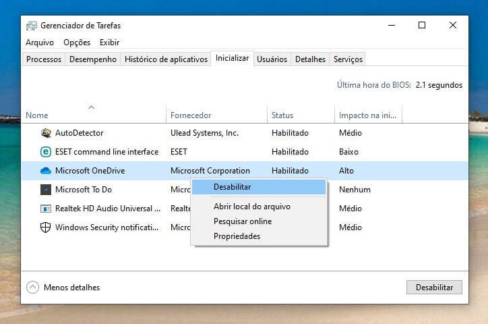Sort by the Nome column header
This screenshot has height=324, width=488.
(94, 115)
